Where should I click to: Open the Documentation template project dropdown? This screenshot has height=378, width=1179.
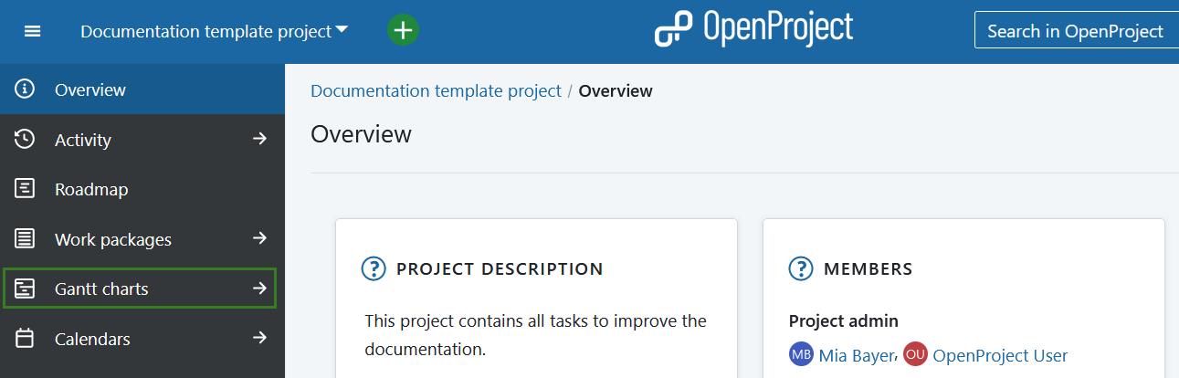coord(214,31)
